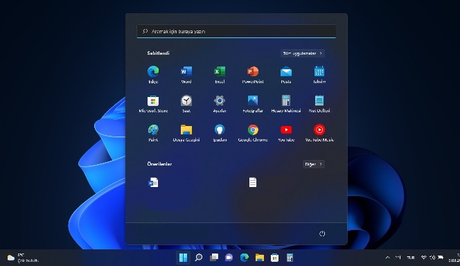Click the Önerilenler section heading
The height and width of the screenshot is (266, 460).
click(159, 164)
